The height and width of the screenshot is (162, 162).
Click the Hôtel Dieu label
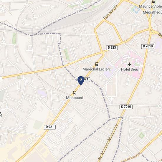point(130,69)
